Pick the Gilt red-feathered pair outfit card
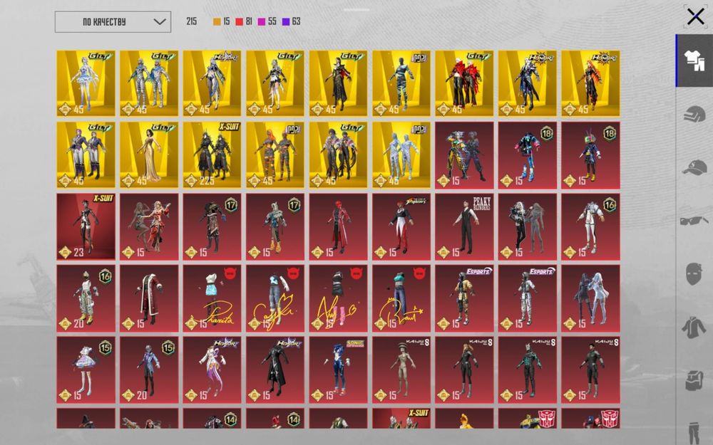The height and width of the screenshot is (445, 713). coord(464,83)
